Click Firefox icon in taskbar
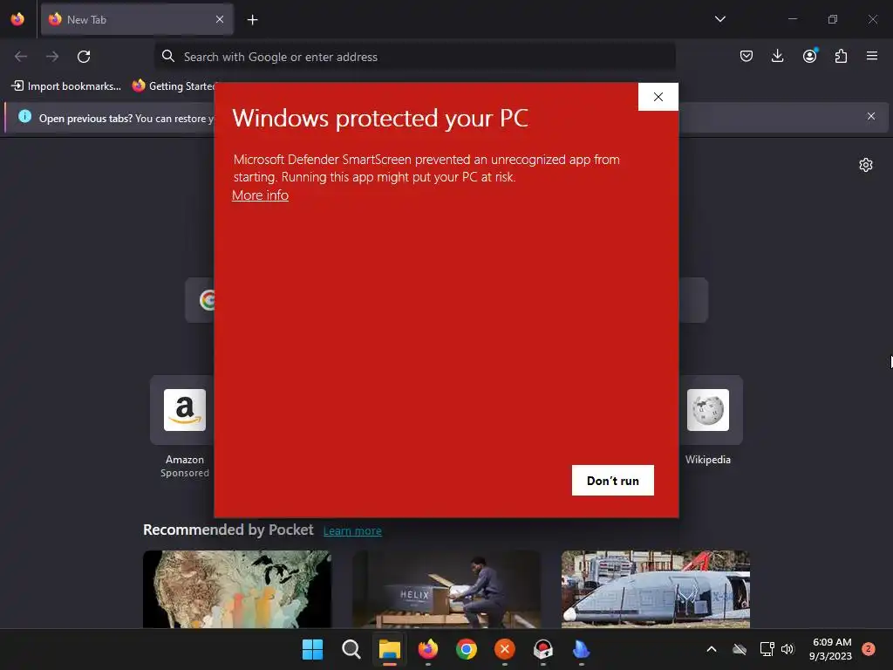The image size is (893, 670). 427,649
